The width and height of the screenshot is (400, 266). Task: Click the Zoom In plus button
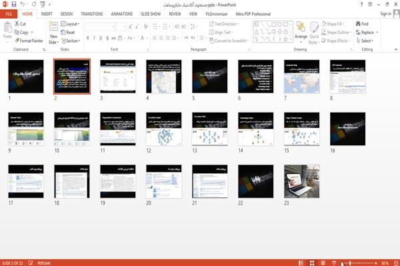376,263
